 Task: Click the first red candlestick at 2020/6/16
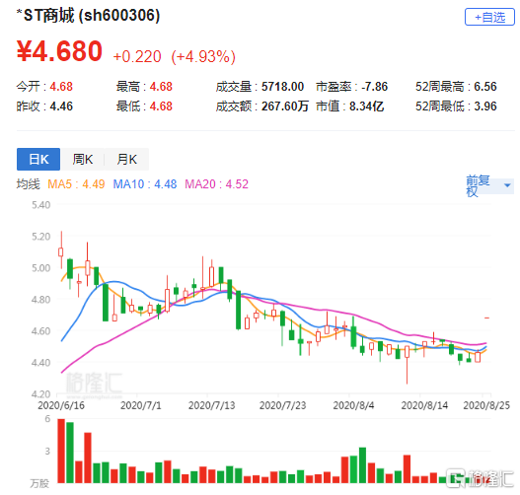(x=61, y=251)
